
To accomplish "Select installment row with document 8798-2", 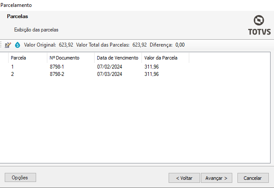I will [57, 74].
